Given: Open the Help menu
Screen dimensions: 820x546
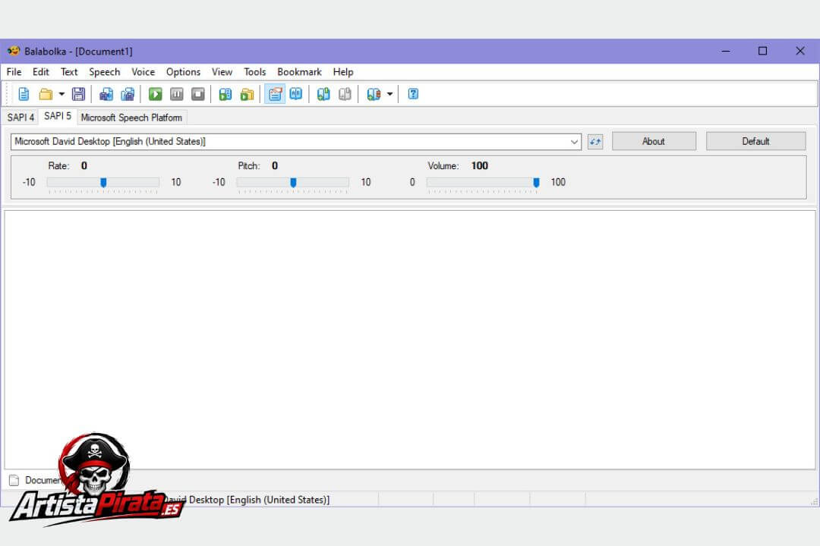Looking at the screenshot, I should pos(343,72).
